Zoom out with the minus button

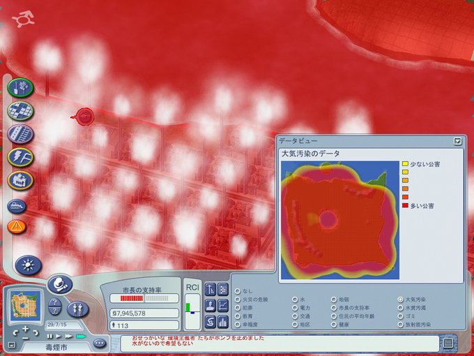click(x=25, y=338)
